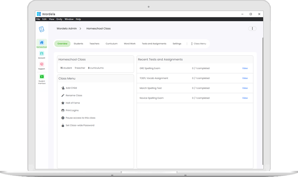Click the pause icon for class access
Screen dimensions: 298x177
[x=63, y=118]
